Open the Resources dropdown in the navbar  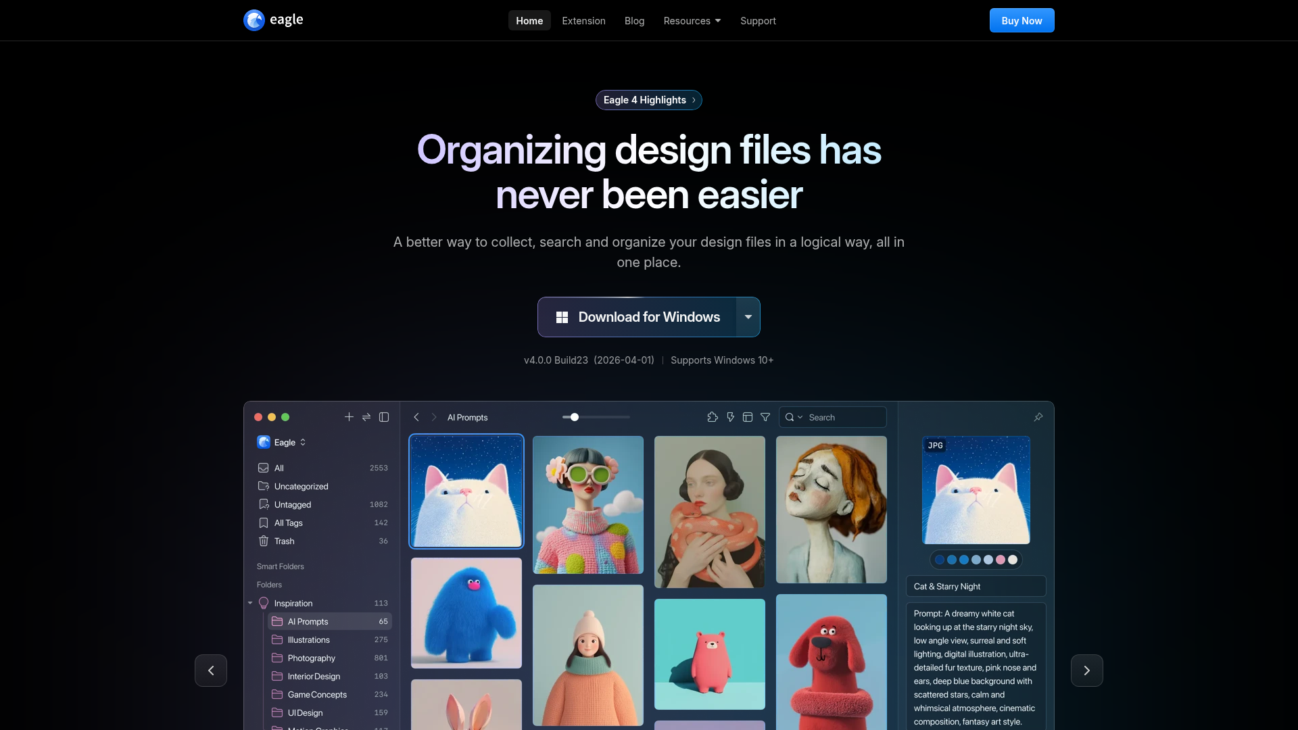point(692,20)
